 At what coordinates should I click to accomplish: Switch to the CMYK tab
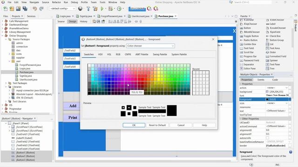tap(128, 54)
